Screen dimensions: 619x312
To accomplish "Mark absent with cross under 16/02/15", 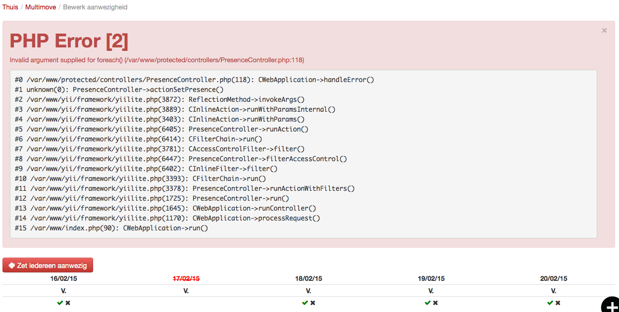I will (68, 303).
